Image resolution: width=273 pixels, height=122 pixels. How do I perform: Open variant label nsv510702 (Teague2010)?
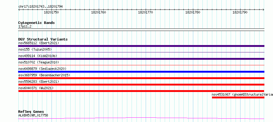pyautogui.click(x=39, y=62)
